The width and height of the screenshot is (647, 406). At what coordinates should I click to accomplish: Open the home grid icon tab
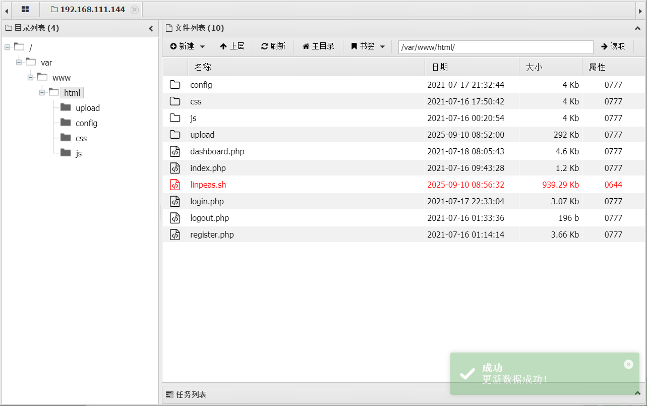[x=25, y=10]
